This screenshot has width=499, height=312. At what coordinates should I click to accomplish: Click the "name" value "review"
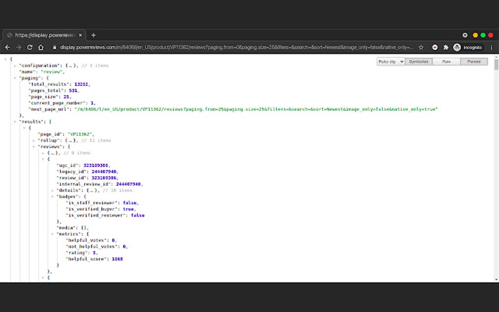point(52,72)
